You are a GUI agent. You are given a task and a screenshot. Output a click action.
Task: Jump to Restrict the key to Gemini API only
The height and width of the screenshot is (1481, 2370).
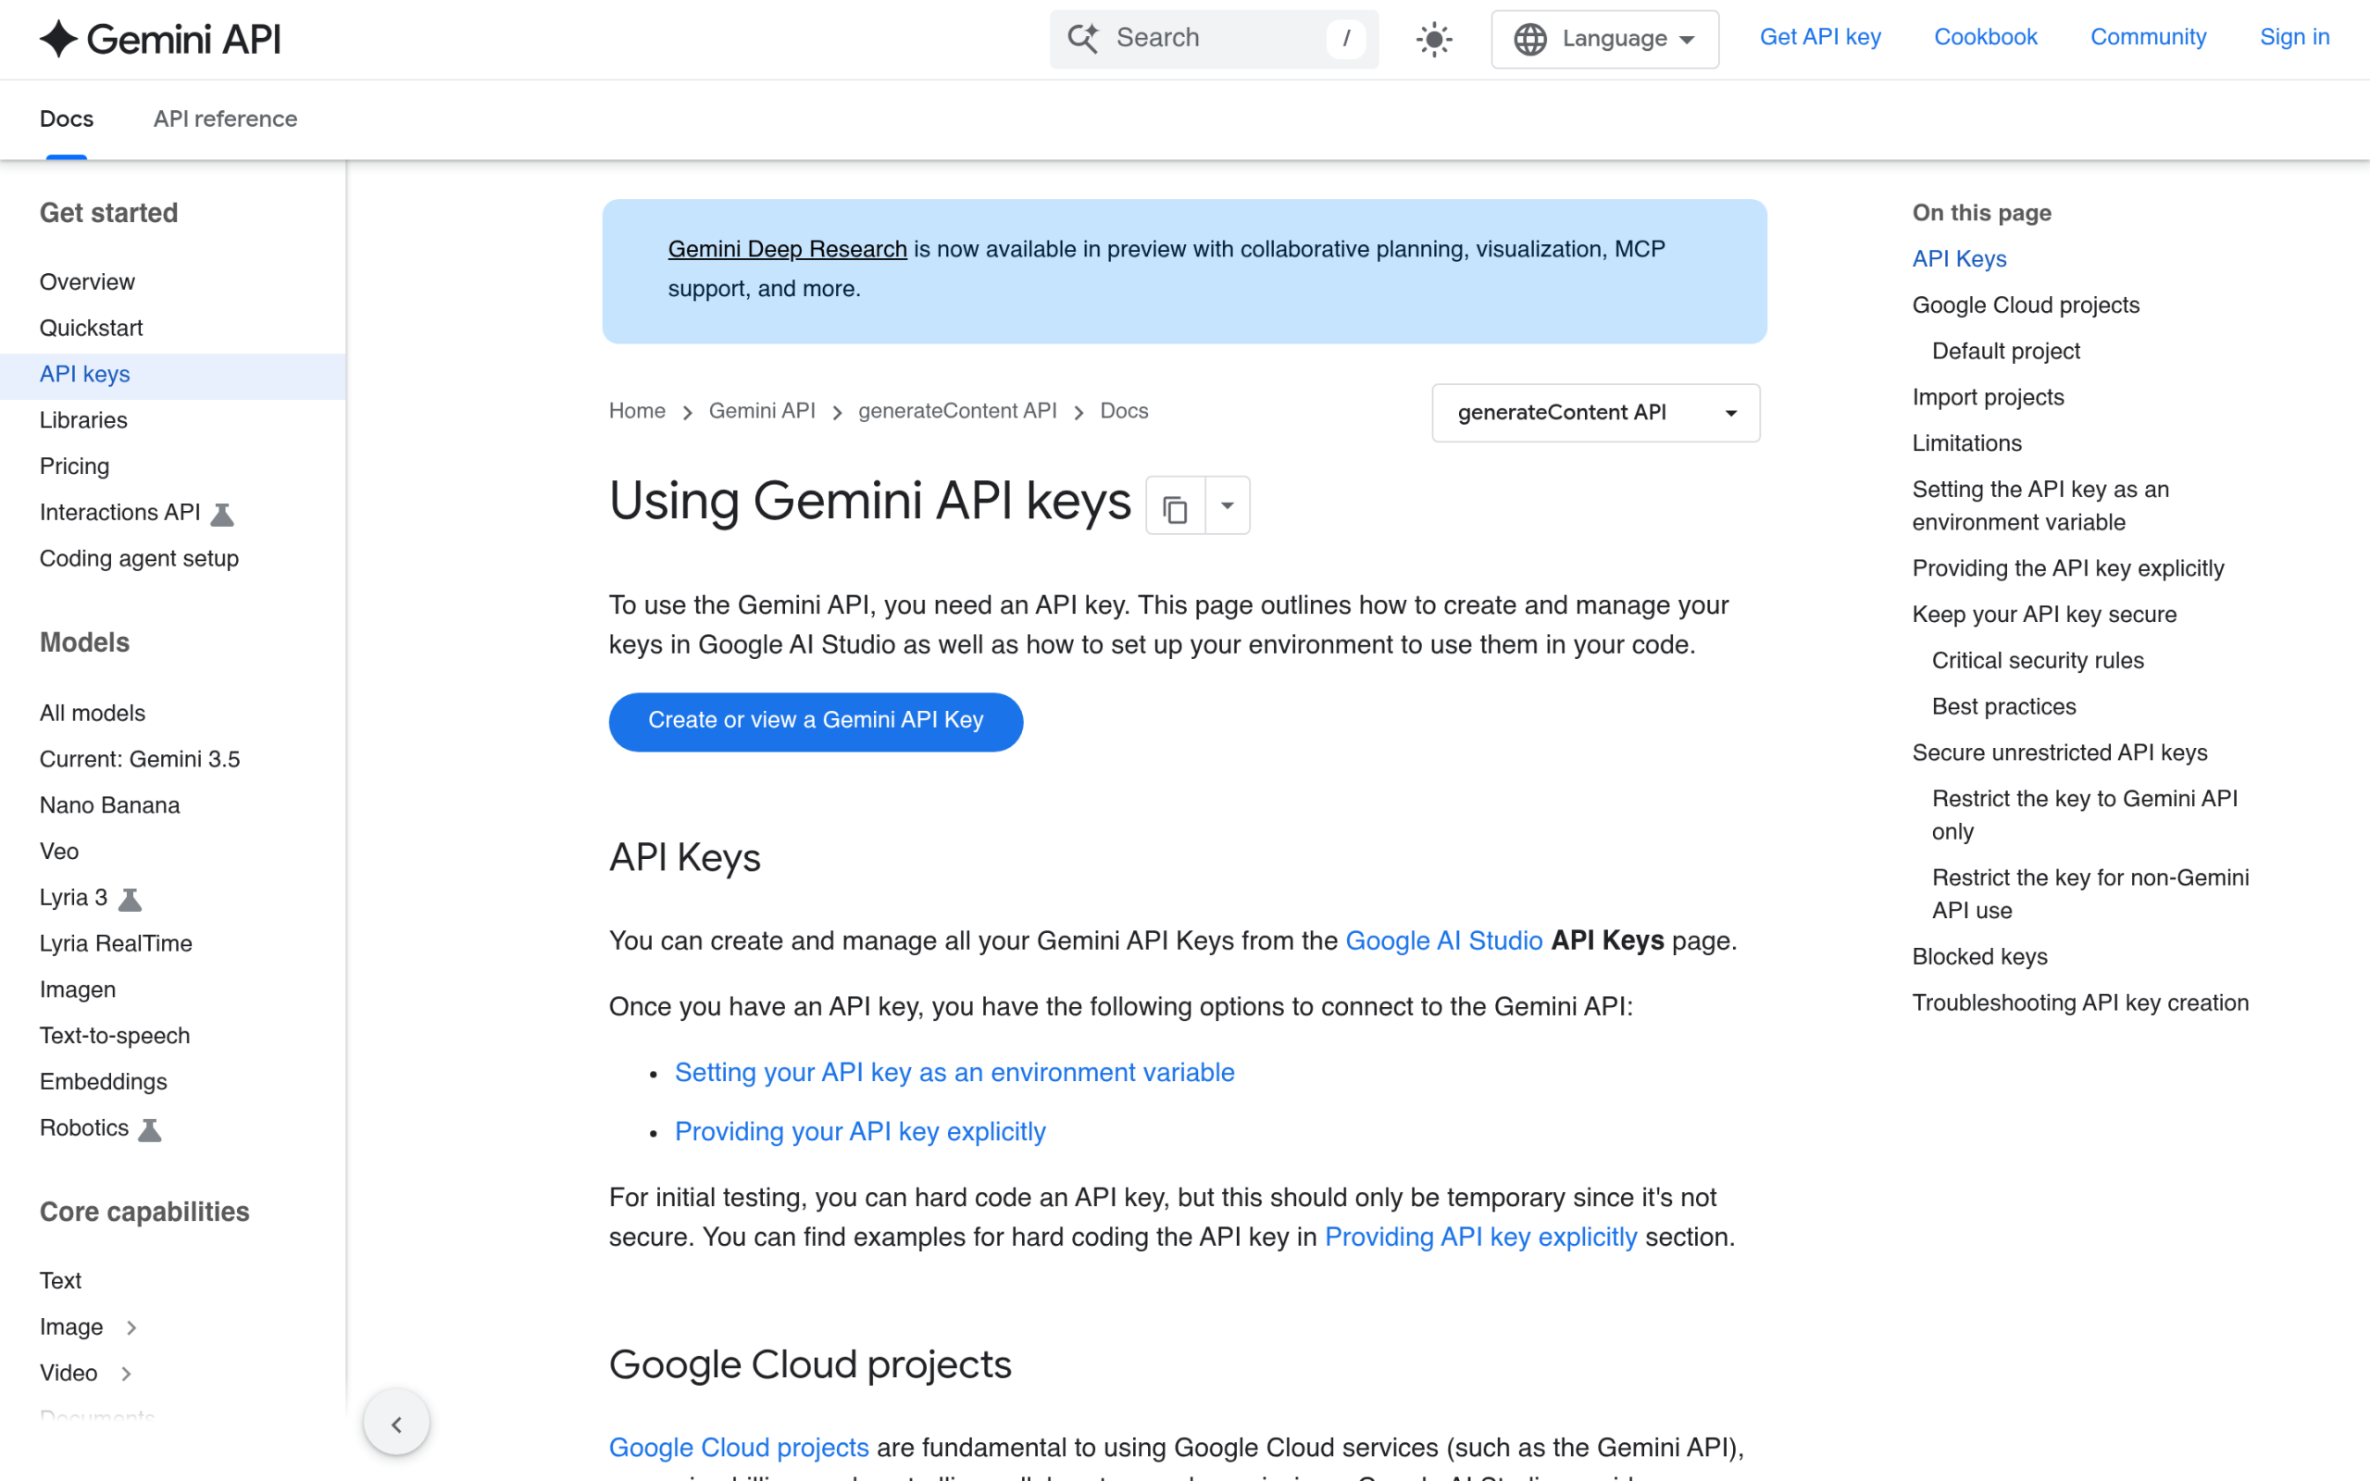coord(2084,815)
